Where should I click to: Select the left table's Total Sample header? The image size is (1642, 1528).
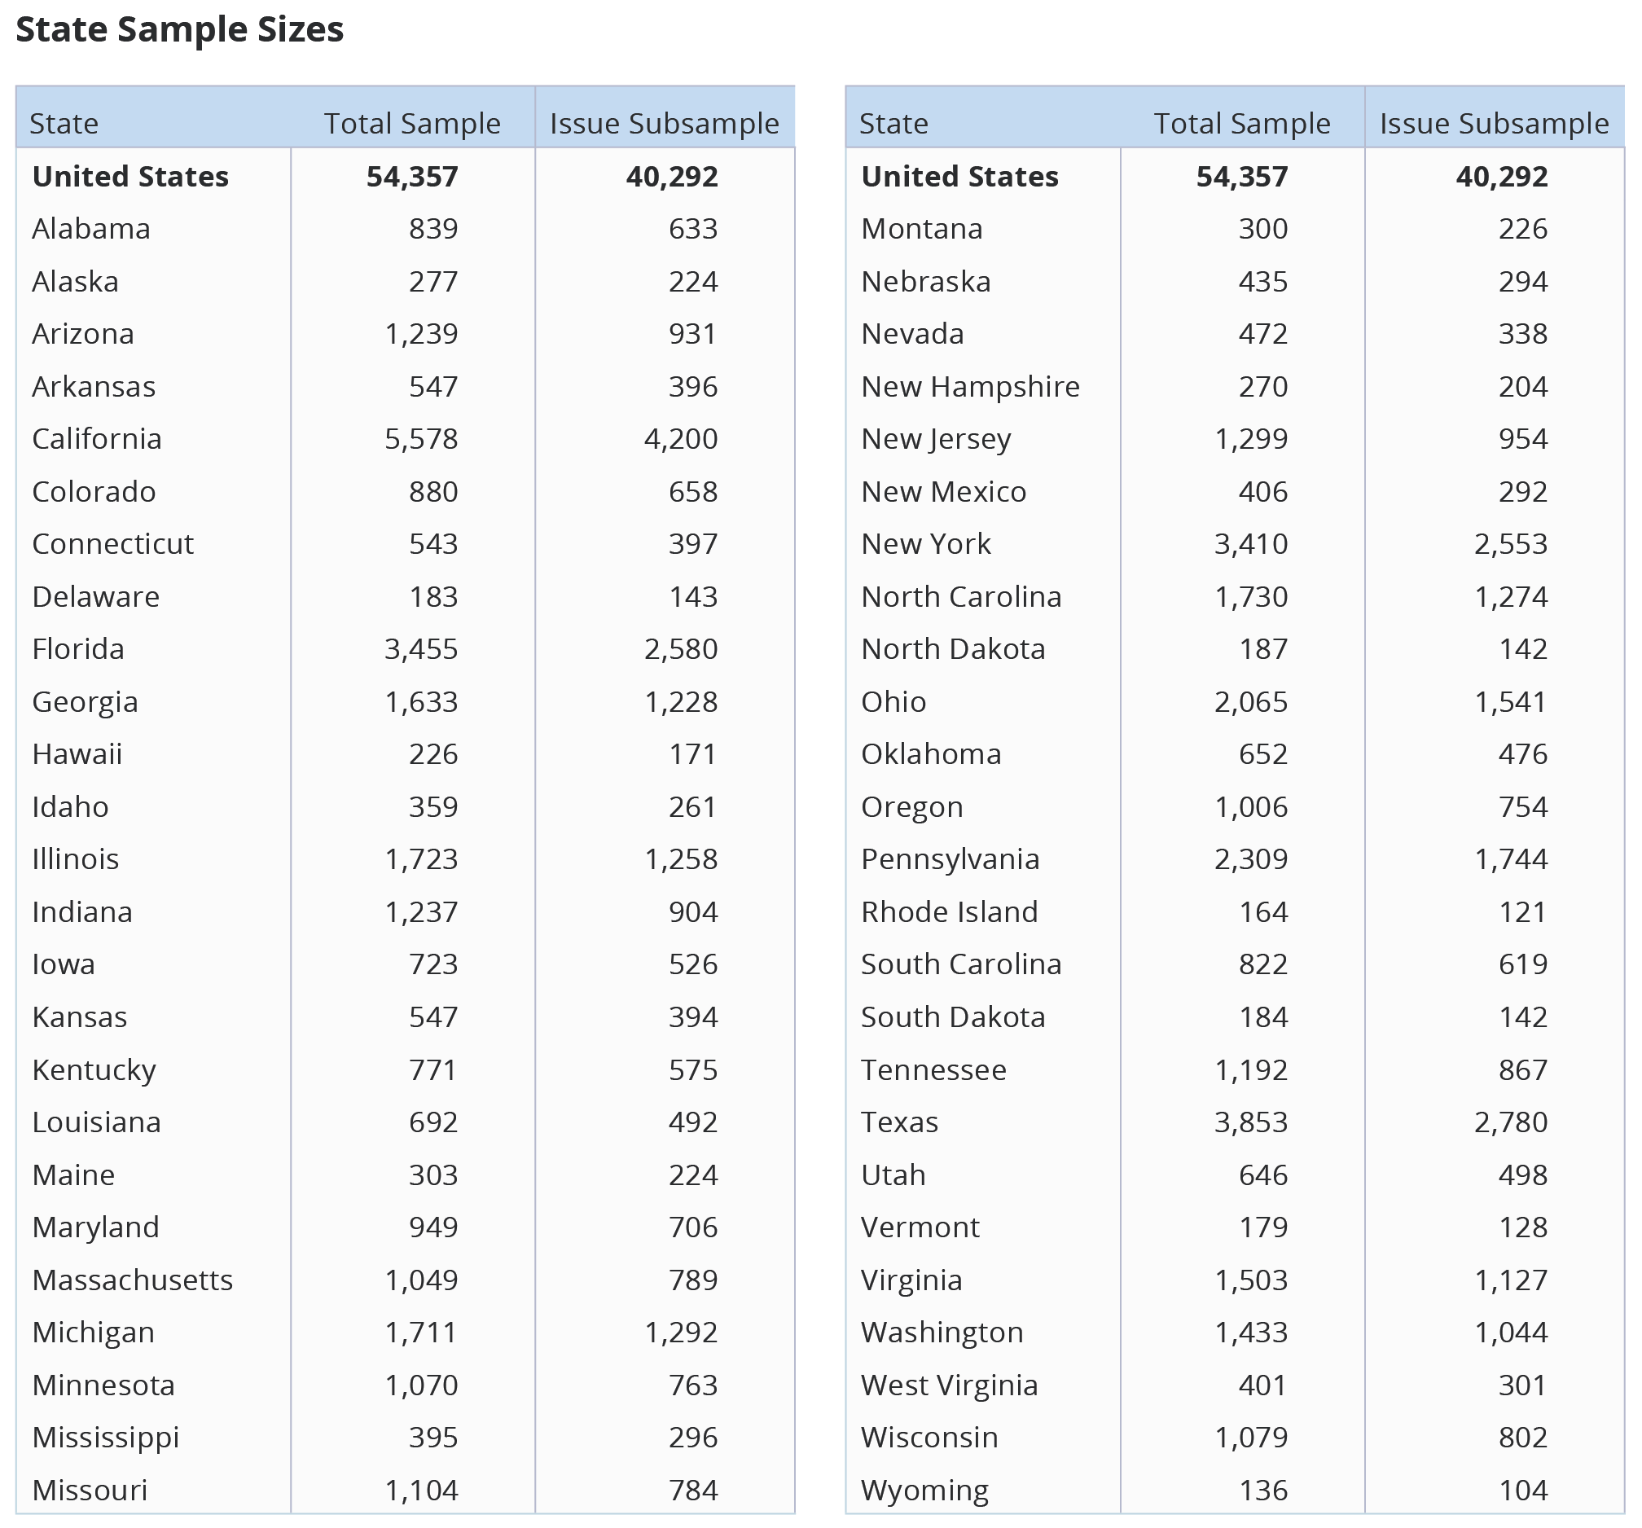pos(412,123)
